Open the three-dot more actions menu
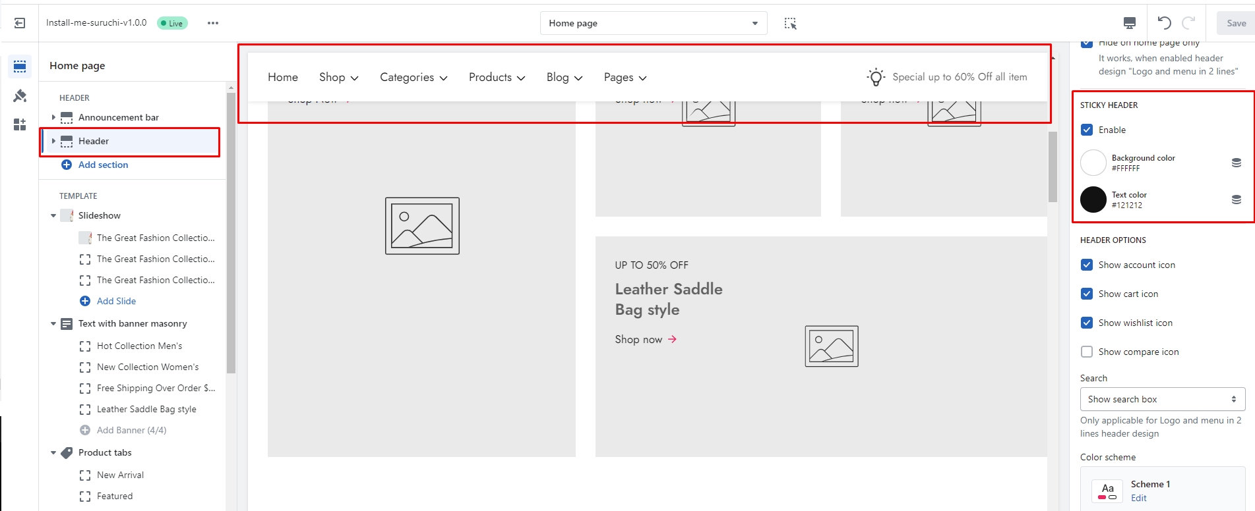This screenshot has height=511, width=1255. click(212, 23)
